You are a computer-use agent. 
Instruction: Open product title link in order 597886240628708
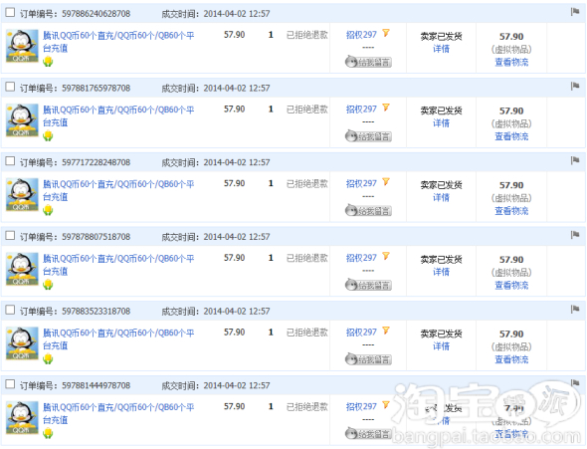click(118, 42)
